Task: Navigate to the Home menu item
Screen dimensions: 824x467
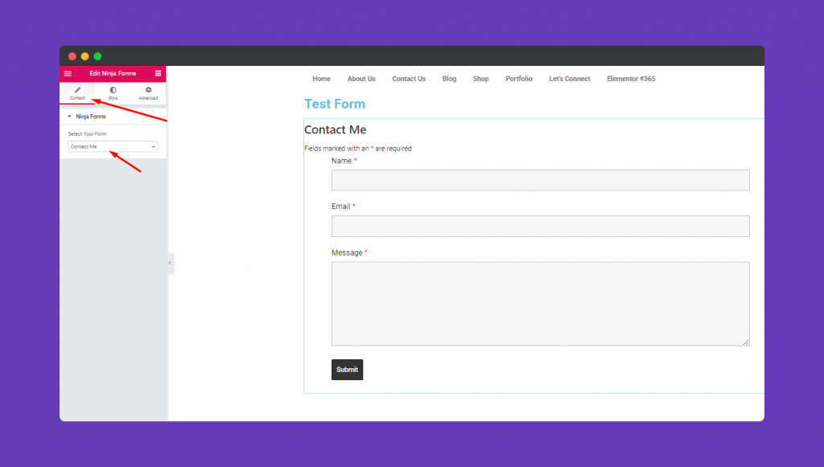Action: click(321, 78)
